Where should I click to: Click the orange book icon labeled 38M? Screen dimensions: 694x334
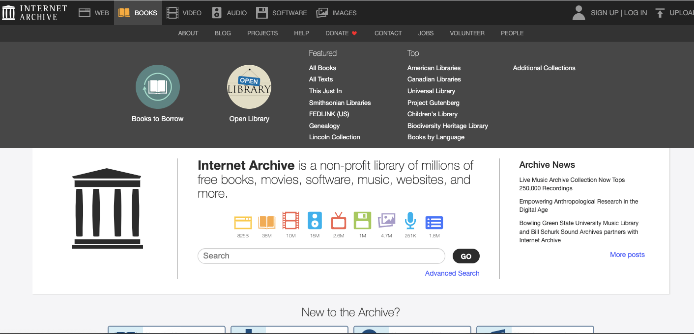[267, 222]
